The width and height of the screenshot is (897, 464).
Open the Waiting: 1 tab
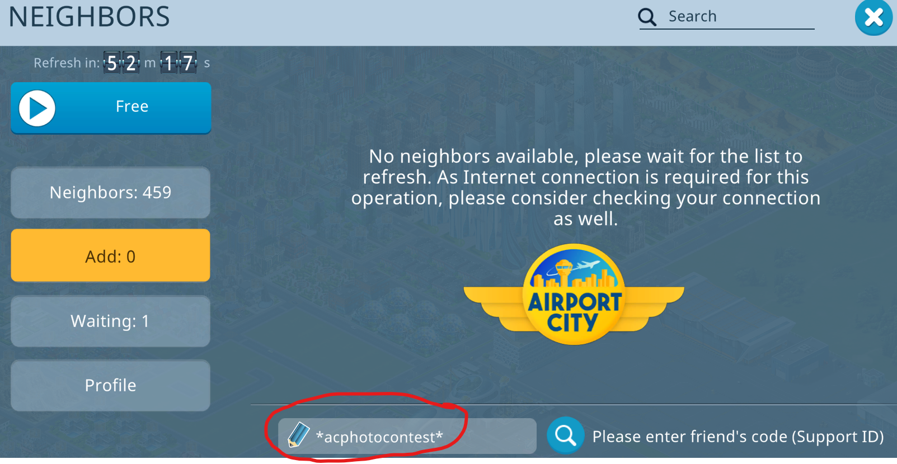[x=110, y=321]
